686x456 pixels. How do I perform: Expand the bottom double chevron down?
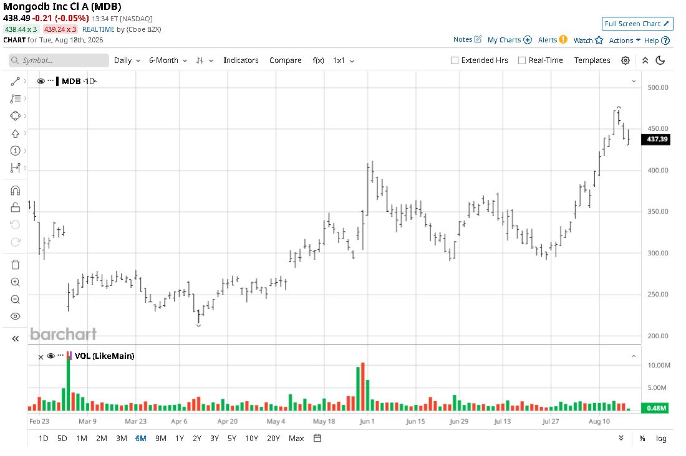pyautogui.click(x=621, y=438)
